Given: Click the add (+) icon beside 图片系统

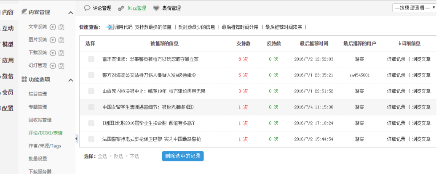Looking at the screenshot, I should tap(53, 40).
